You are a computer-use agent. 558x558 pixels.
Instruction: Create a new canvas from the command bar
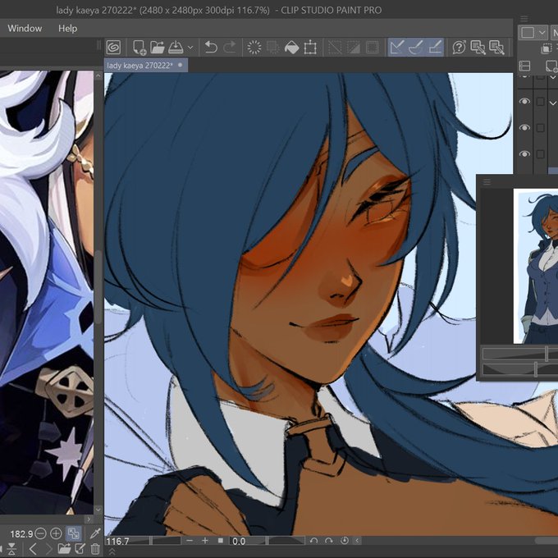tap(139, 48)
